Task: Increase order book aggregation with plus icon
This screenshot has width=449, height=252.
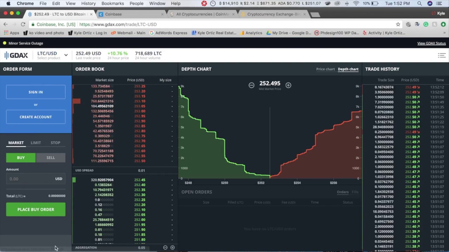Action: point(172,247)
